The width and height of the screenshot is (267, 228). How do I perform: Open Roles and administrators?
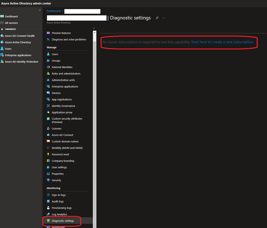pyautogui.click(x=66, y=74)
